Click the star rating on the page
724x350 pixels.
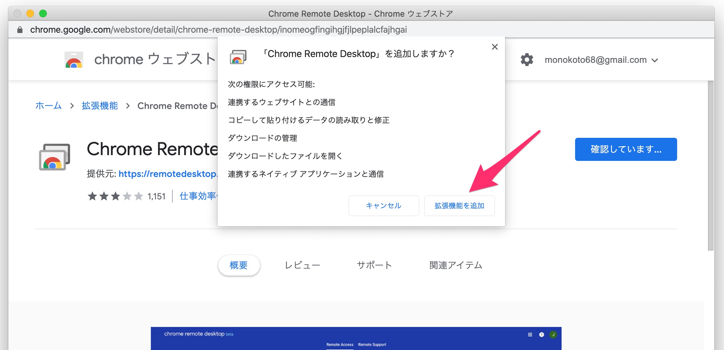point(115,196)
